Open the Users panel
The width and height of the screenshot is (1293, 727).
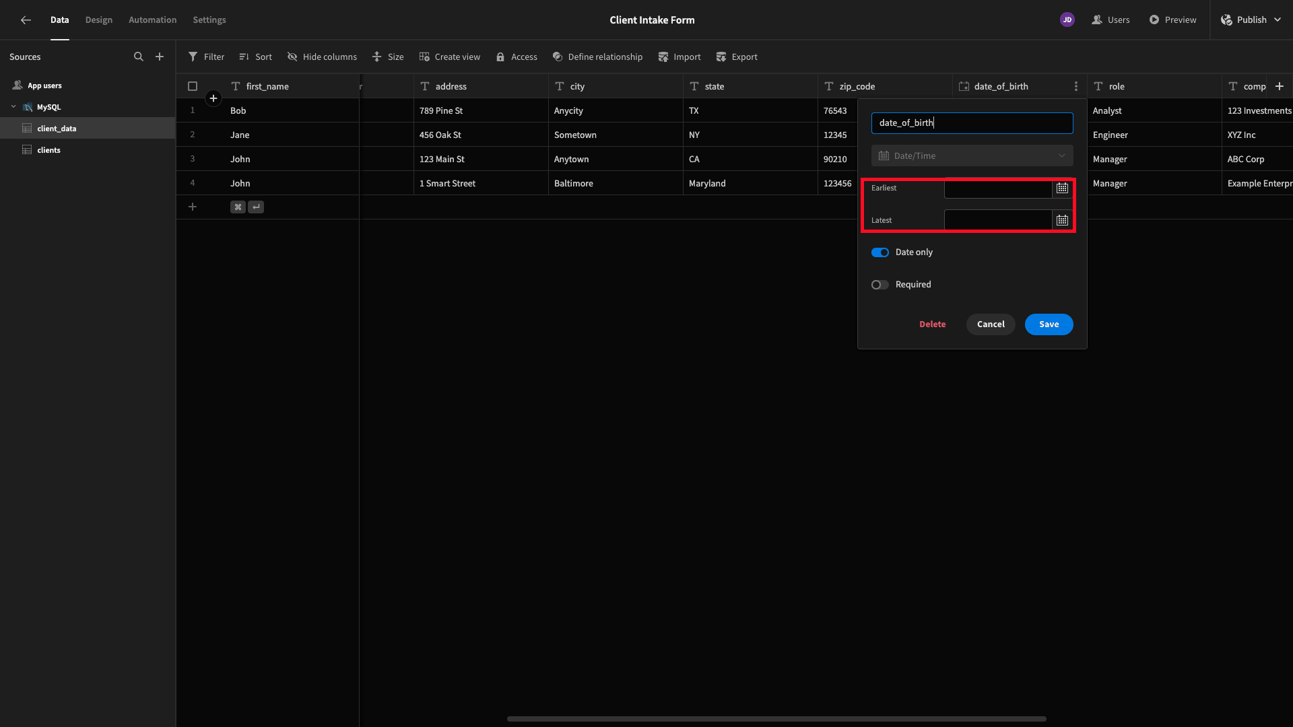(x=1110, y=20)
